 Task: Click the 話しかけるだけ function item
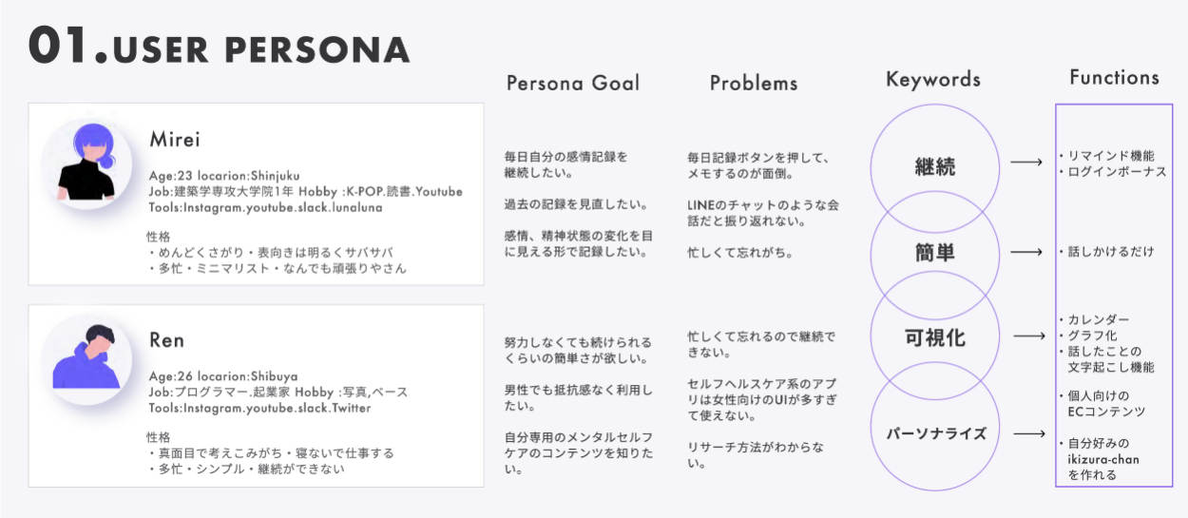(1110, 252)
